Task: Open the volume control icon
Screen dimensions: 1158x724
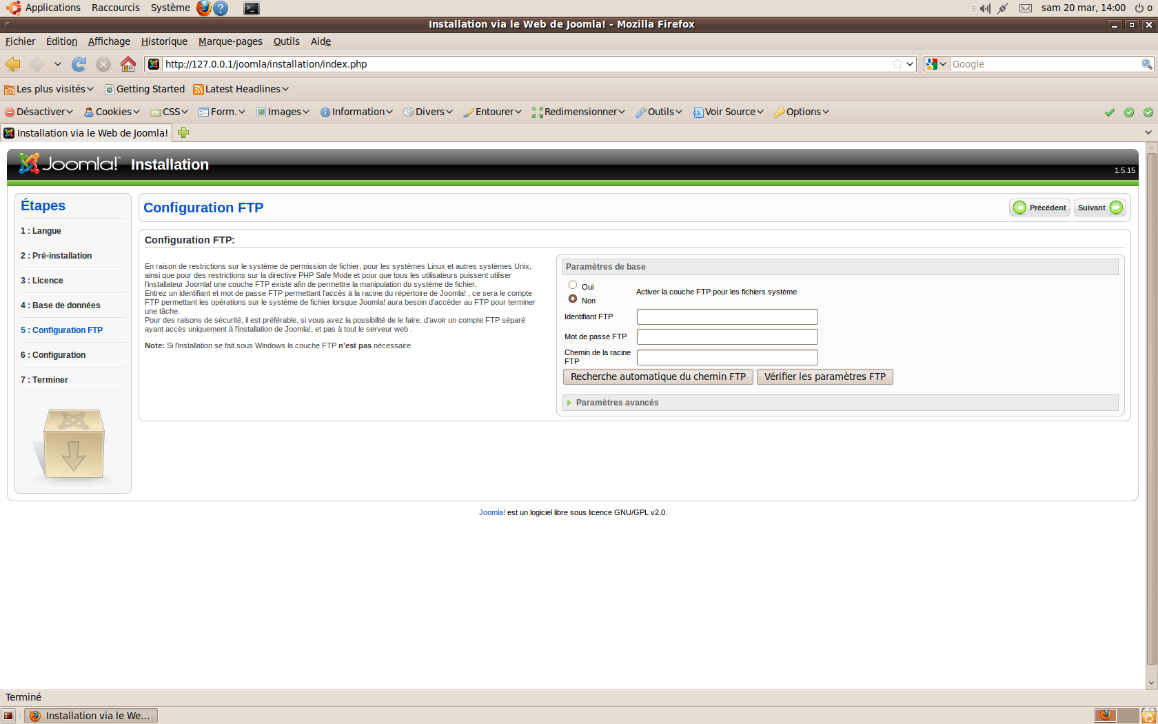Action: [985, 8]
